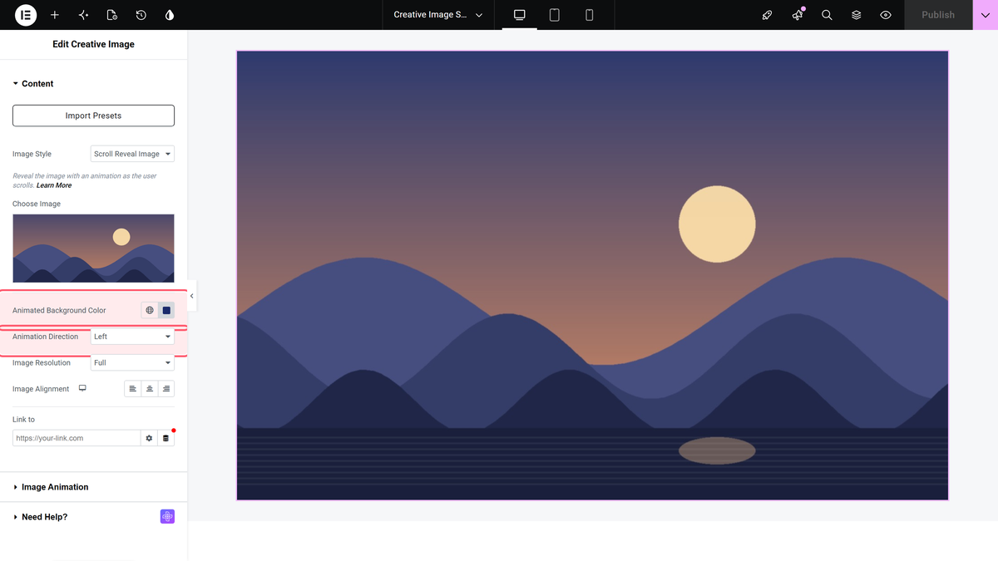Image resolution: width=998 pixels, height=561 pixels.
Task: Open the Finder search icon
Action: pos(827,15)
